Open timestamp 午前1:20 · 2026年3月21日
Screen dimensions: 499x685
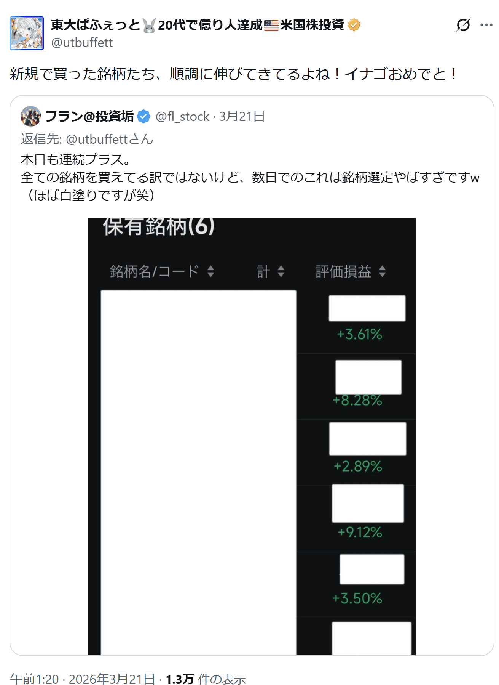click(82, 679)
